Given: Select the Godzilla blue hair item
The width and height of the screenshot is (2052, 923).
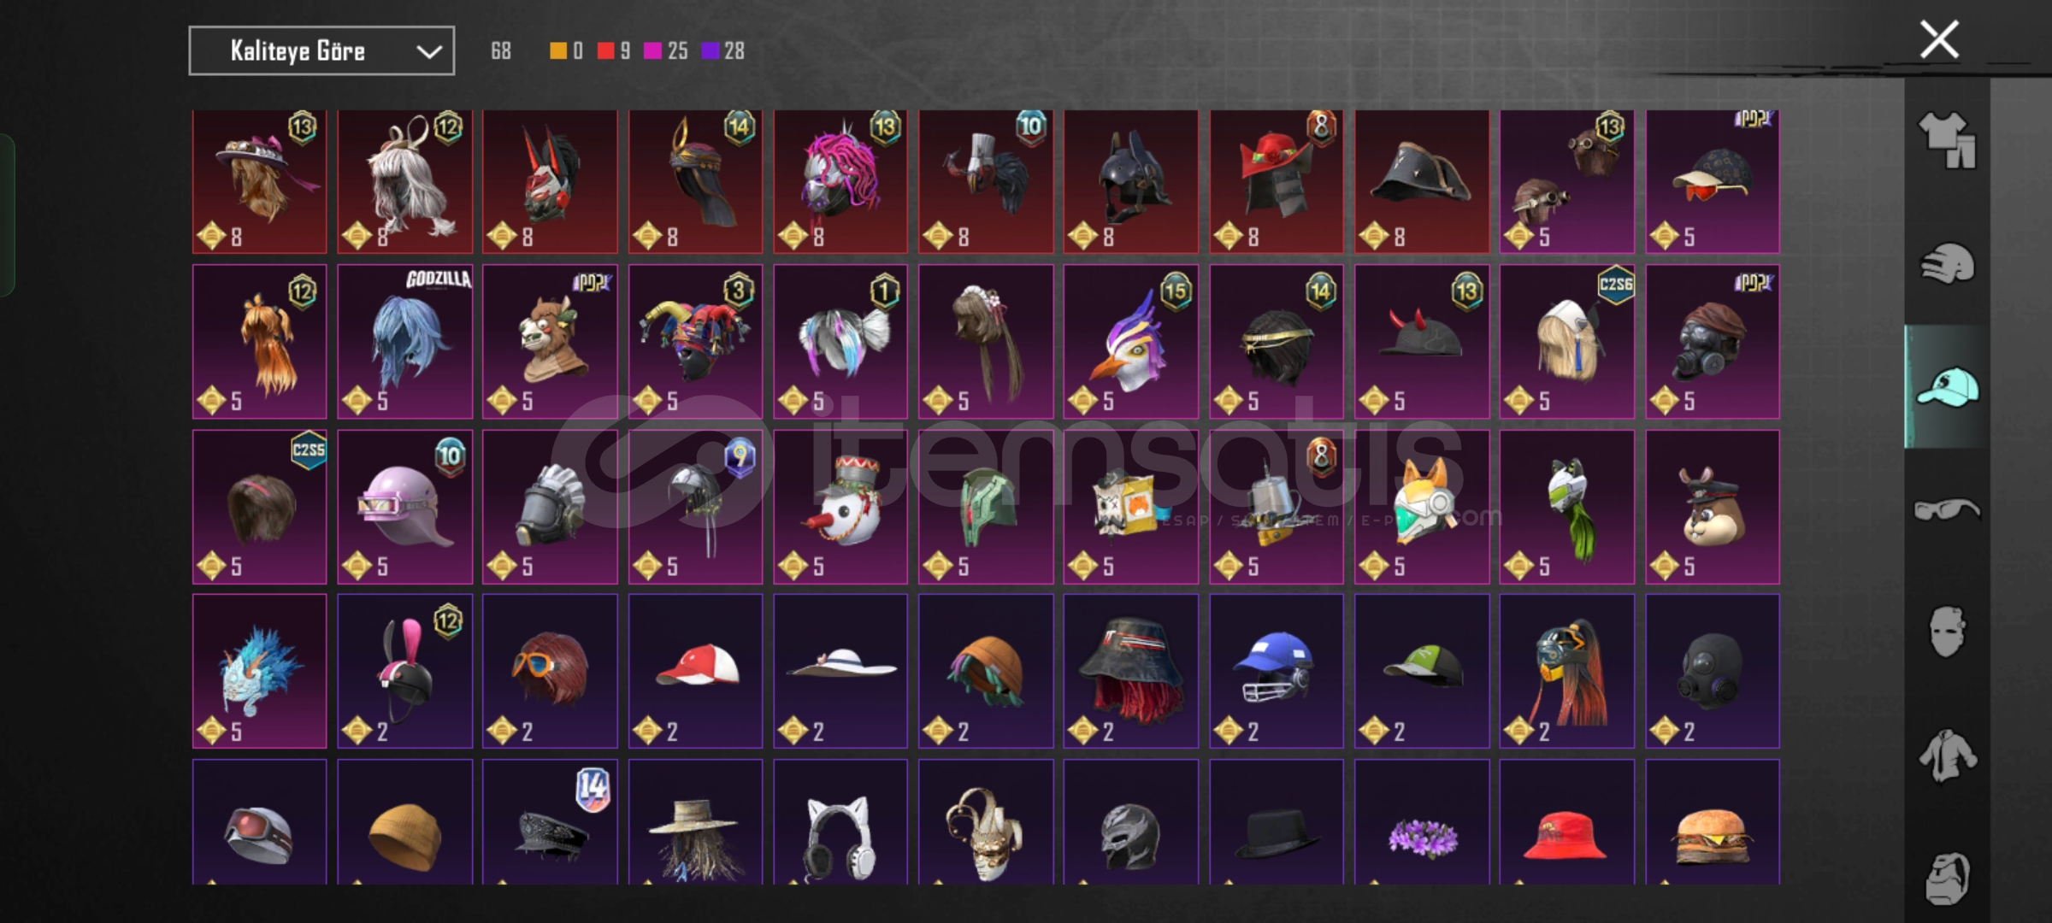Looking at the screenshot, I should point(405,342).
